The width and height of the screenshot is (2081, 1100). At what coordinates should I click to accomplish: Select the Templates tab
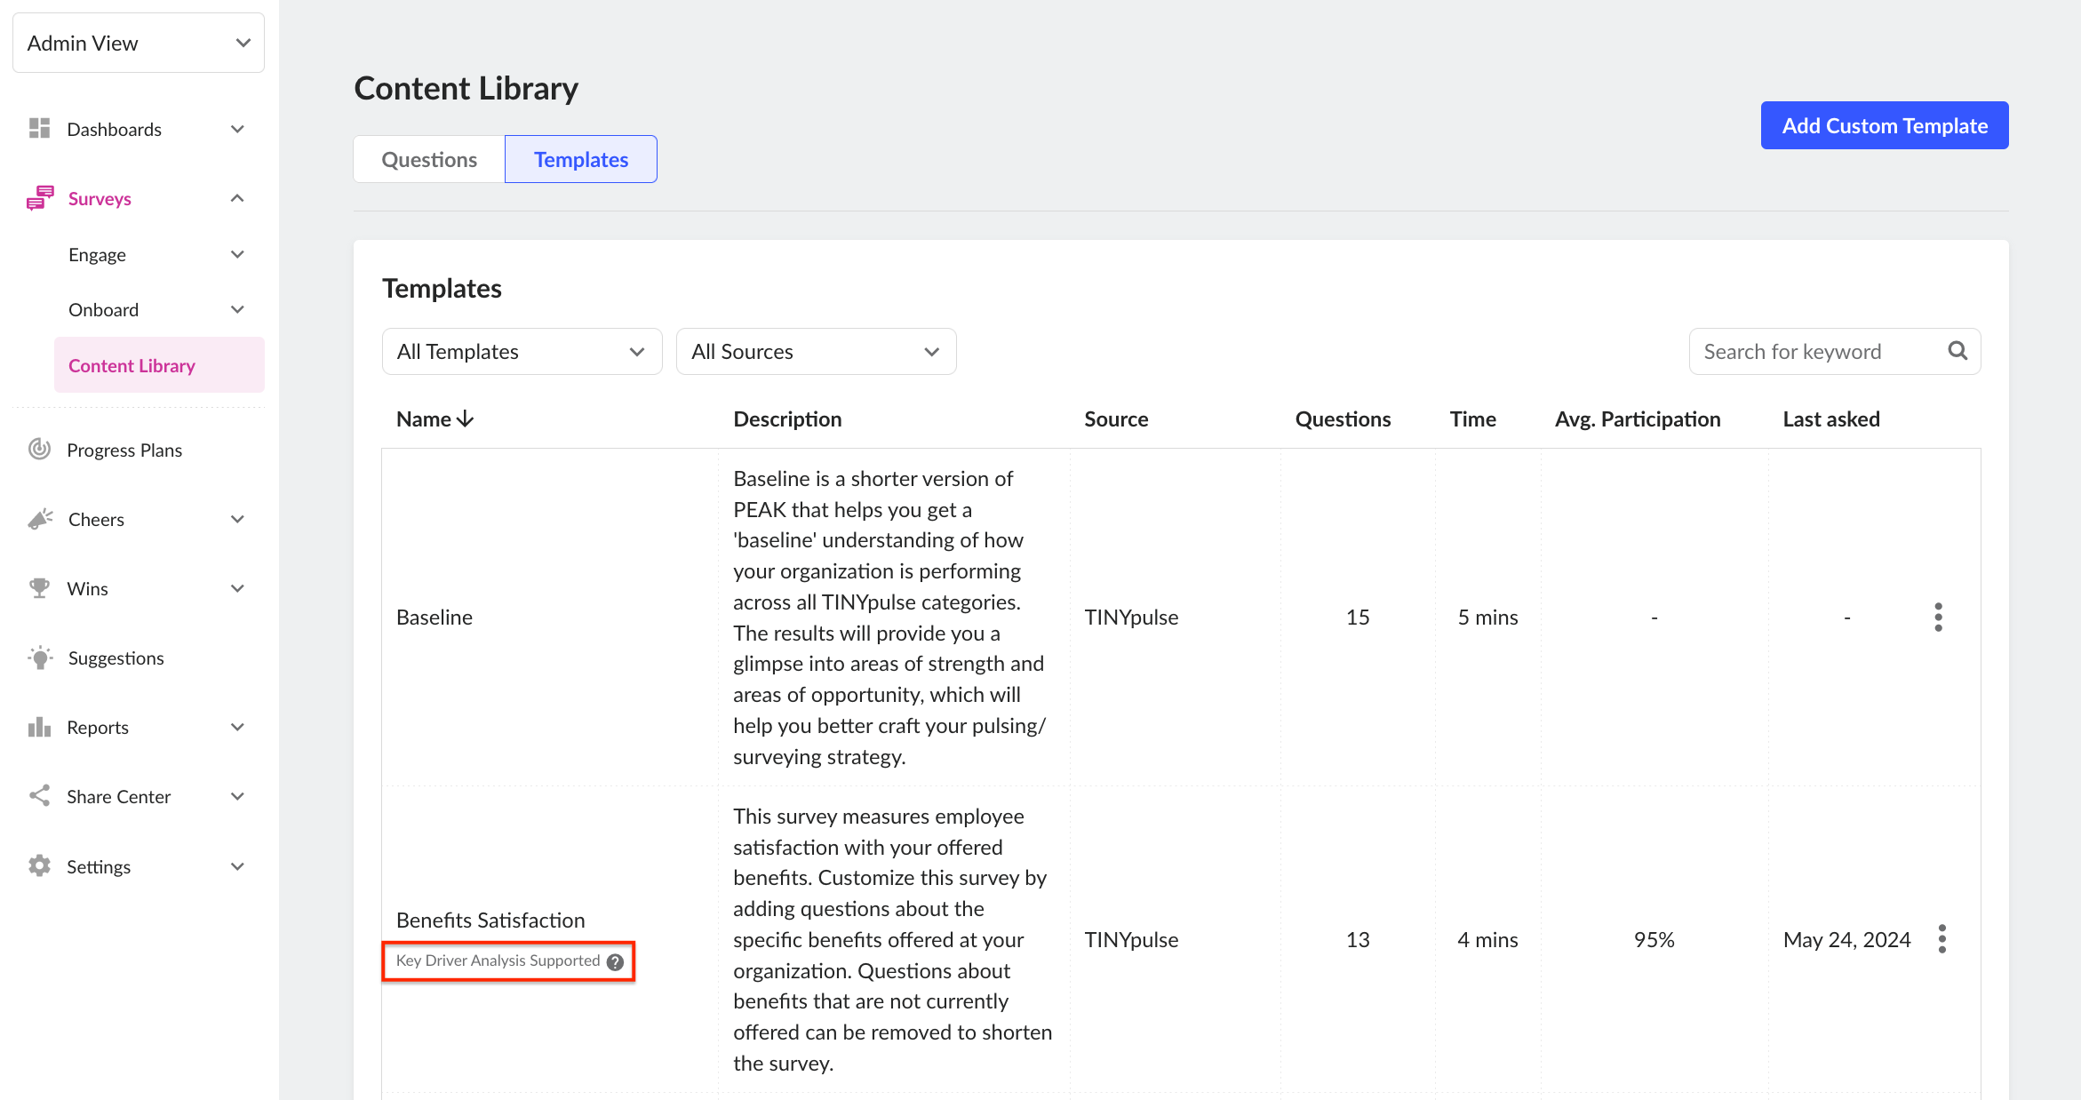coord(581,159)
